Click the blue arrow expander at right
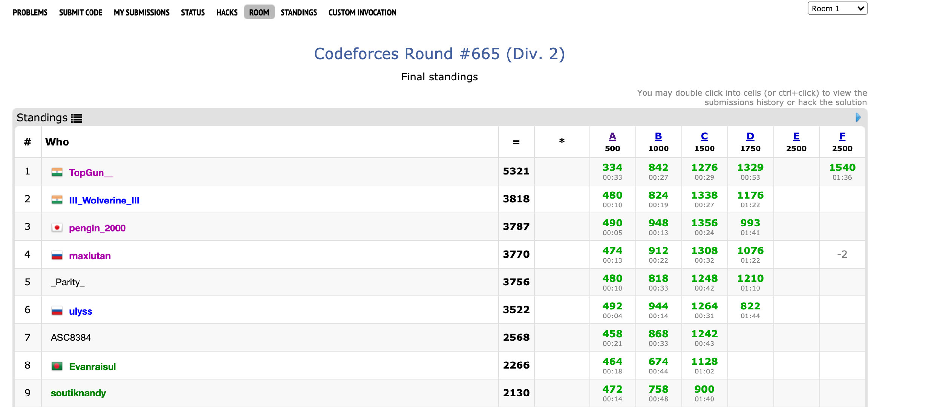This screenshot has width=949, height=407. 858,118
